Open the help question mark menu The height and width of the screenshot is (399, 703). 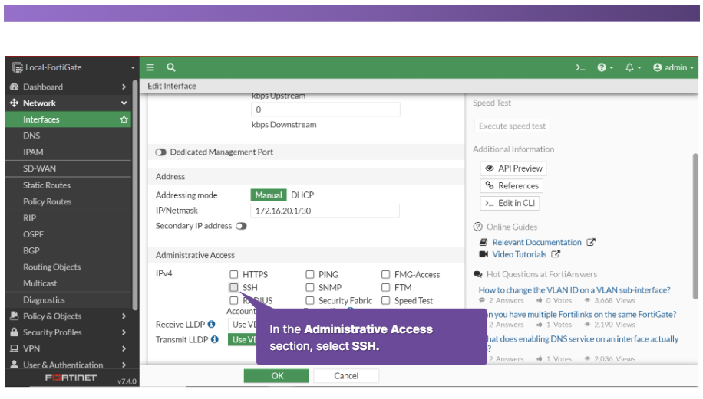pyautogui.click(x=605, y=67)
